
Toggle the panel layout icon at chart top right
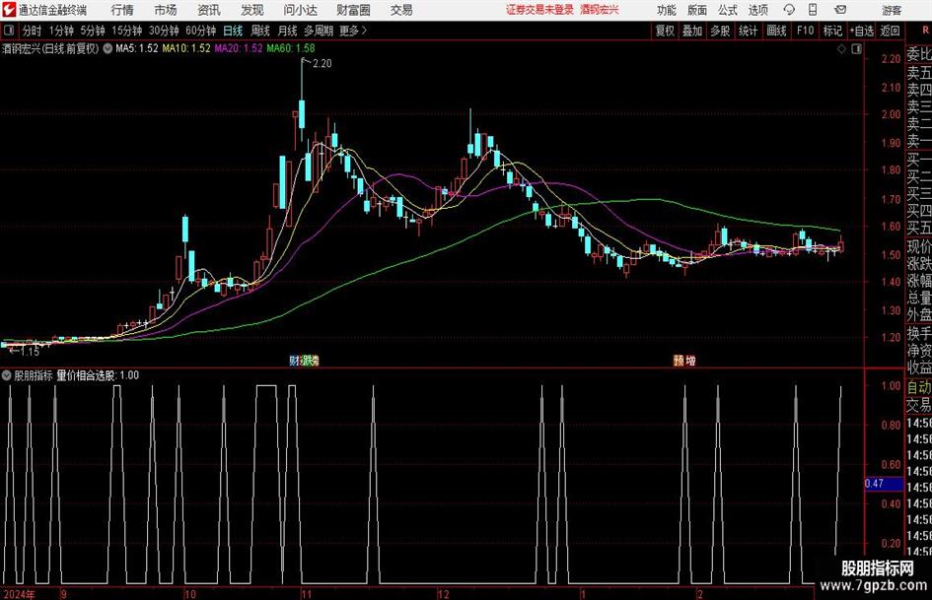(856, 49)
